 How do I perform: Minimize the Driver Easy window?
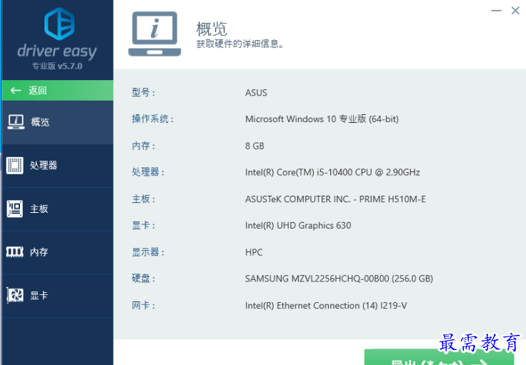click(x=496, y=11)
